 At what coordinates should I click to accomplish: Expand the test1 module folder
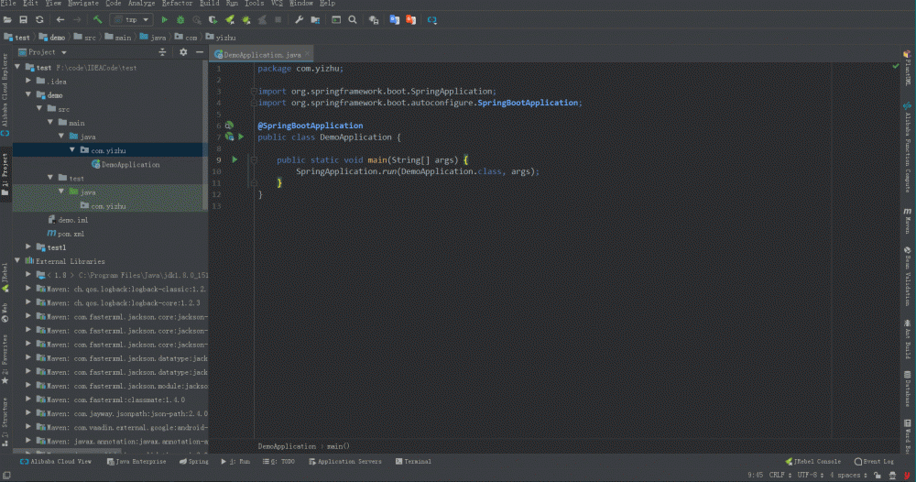click(29, 247)
